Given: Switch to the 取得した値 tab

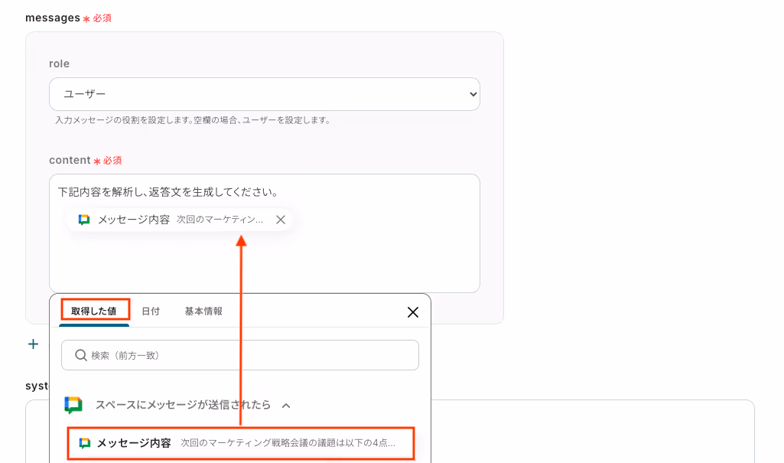Looking at the screenshot, I should [94, 311].
